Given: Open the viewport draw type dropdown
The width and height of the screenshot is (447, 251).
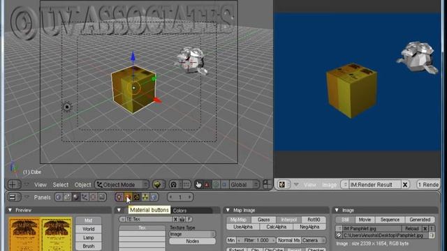Looking at the screenshot, I should pos(159,185).
